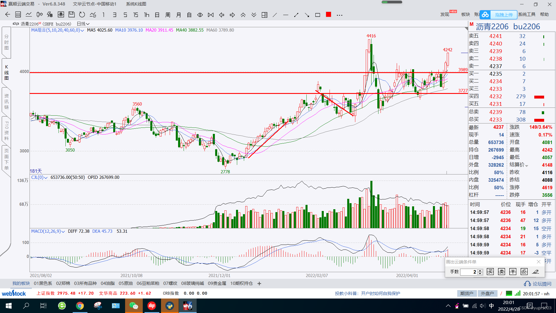Switch to F10资料 side tab
This screenshot has height=313, width=556.
pyautogui.click(x=6, y=130)
